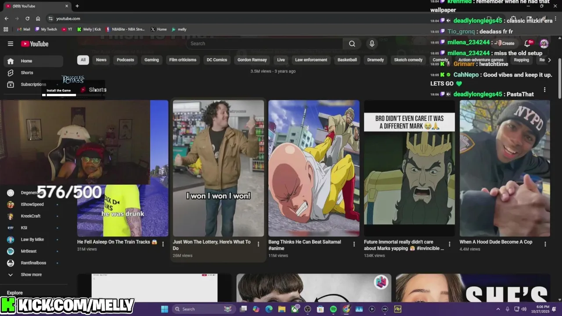Screen dimensions: 562x316
Task: Open the apps grid in the bookmarks bar
Action: point(6,29)
